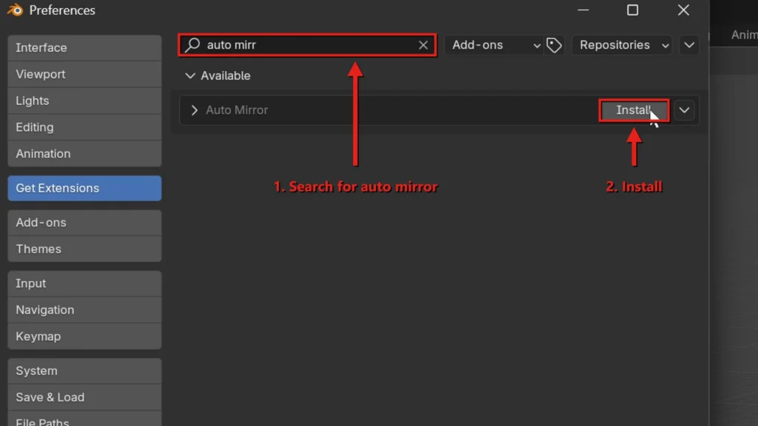Open the dropdown arrow beside Install
Screen dimensions: 758x426
tap(684, 110)
